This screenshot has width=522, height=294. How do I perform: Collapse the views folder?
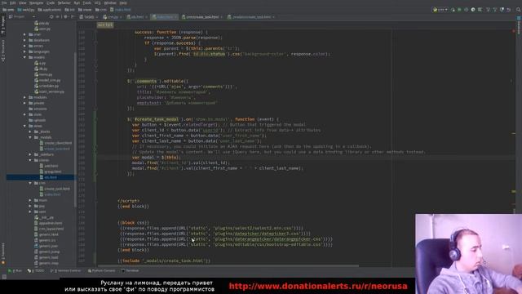(x=24, y=126)
